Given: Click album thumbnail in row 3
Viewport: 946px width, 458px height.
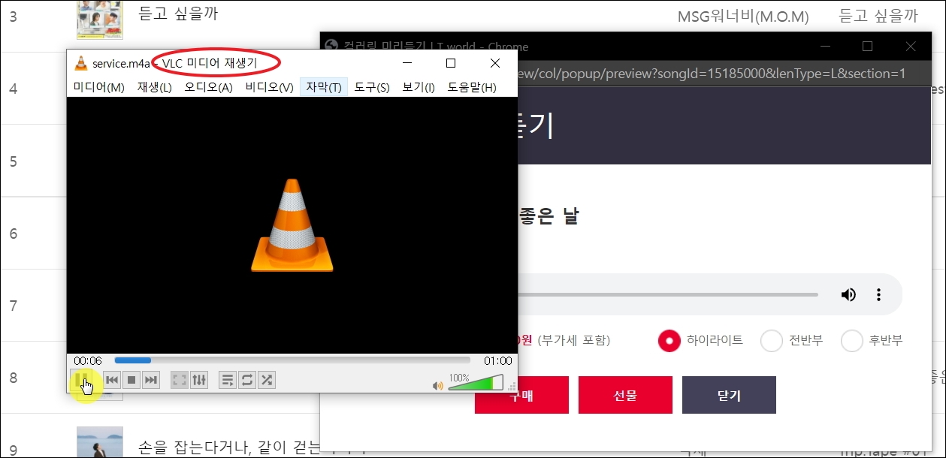Looking at the screenshot, I should click(x=100, y=19).
